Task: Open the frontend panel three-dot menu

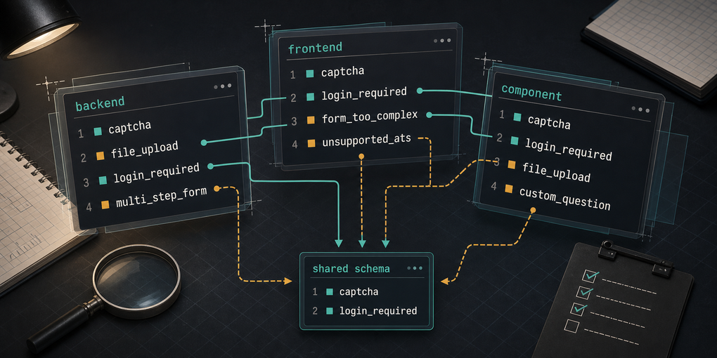Action: point(442,41)
